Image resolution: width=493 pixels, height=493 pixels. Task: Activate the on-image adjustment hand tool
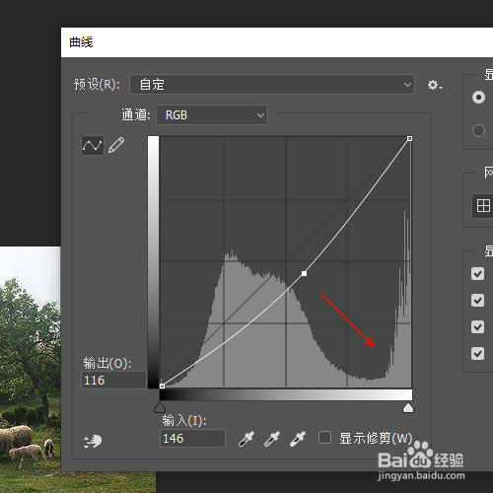[x=93, y=442]
